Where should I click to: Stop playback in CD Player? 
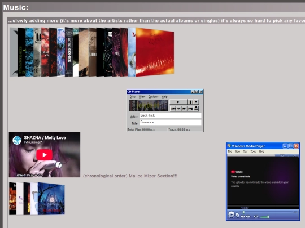point(196,102)
